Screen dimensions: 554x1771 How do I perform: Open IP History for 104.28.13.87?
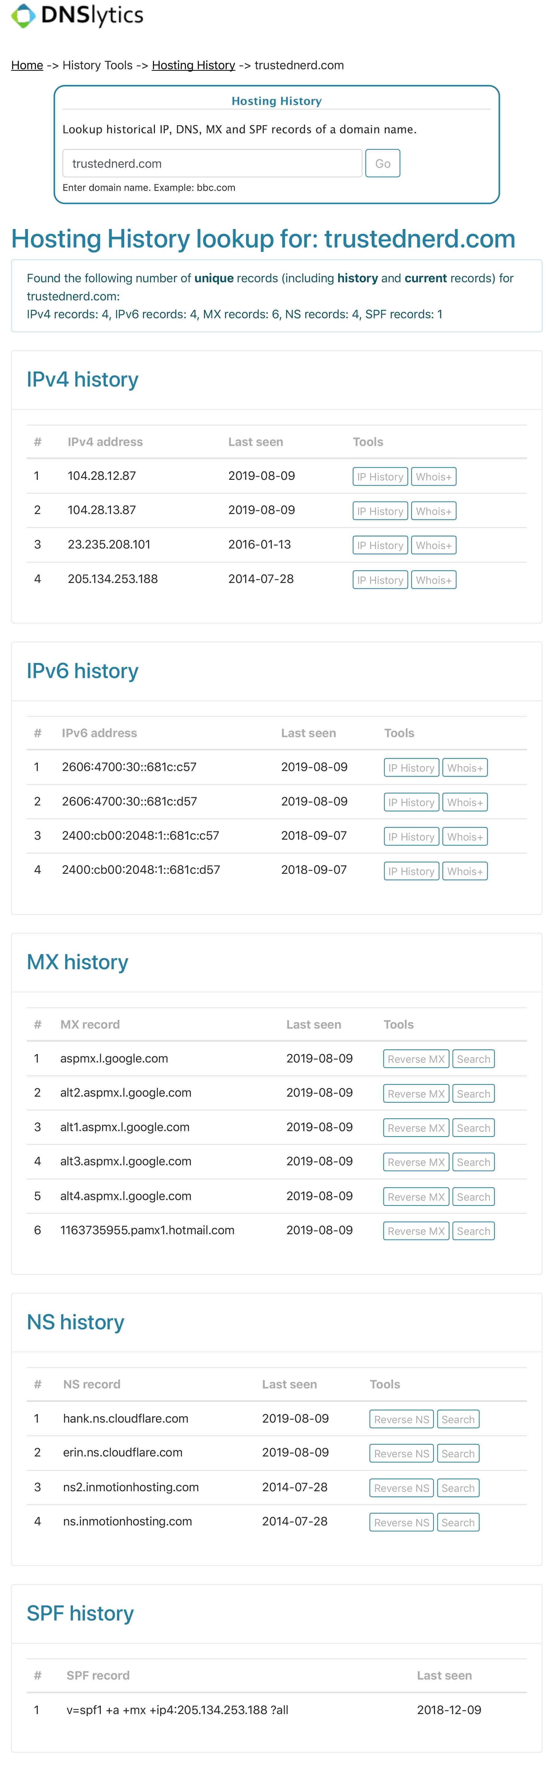(380, 511)
